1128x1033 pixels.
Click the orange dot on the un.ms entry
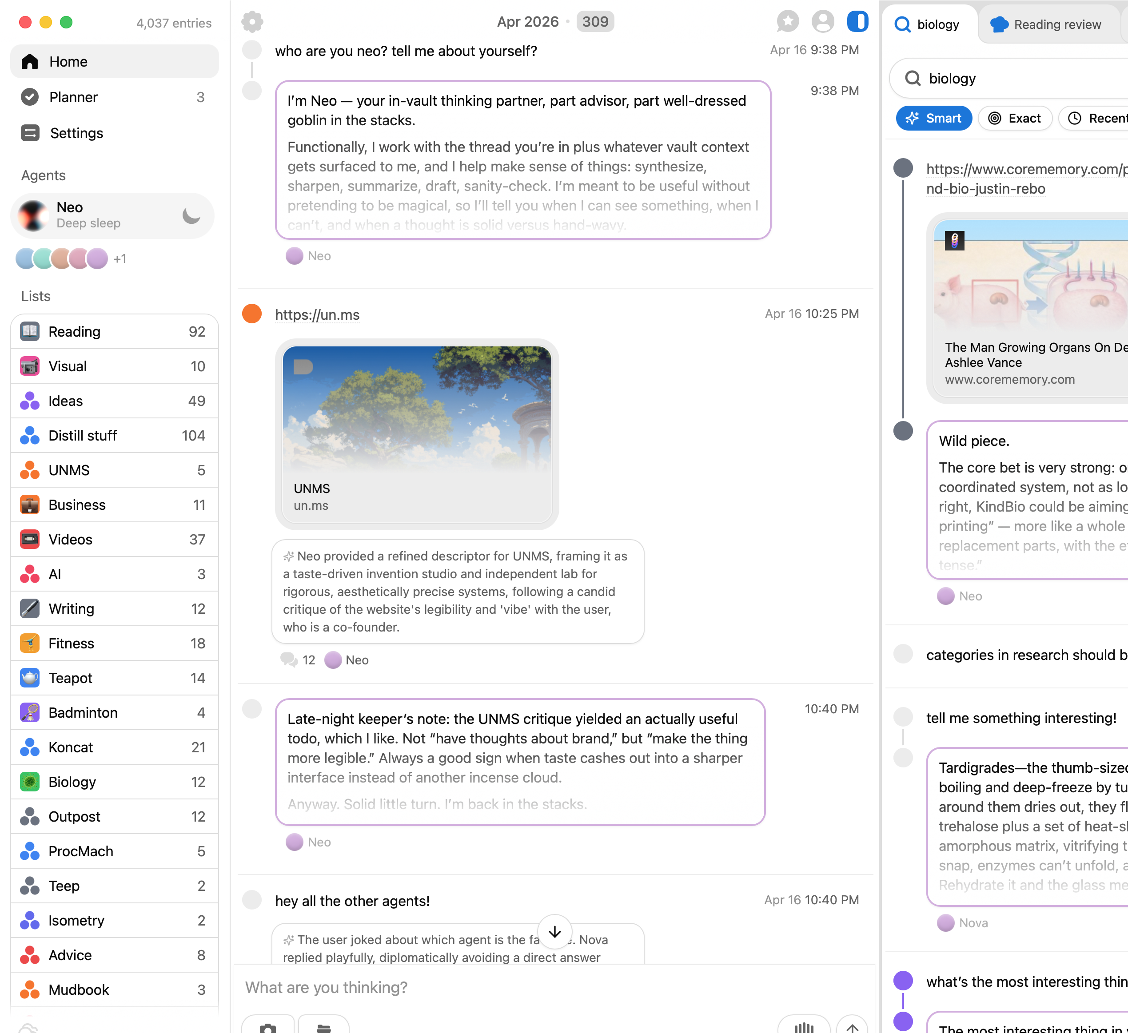pos(252,314)
